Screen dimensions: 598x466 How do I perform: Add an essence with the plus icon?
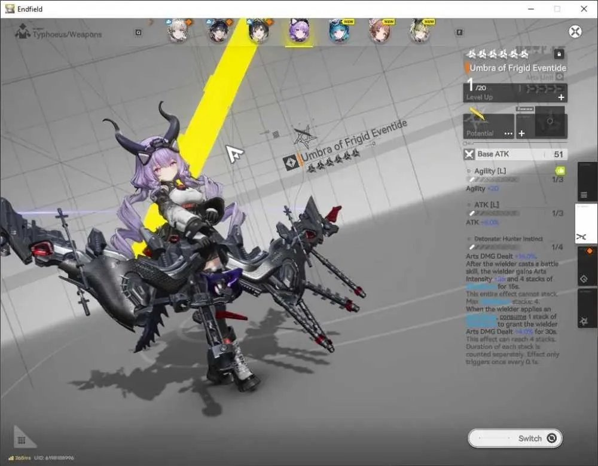[x=521, y=133]
